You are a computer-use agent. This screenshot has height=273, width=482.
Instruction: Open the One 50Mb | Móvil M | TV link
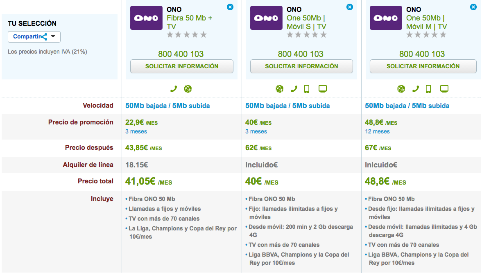pyautogui.click(x=427, y=22)
